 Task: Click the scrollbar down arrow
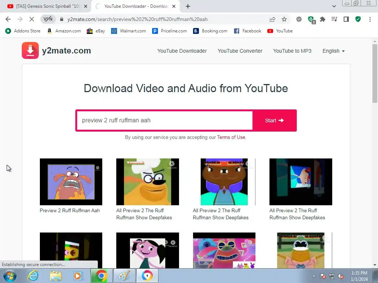pos(375,265)
